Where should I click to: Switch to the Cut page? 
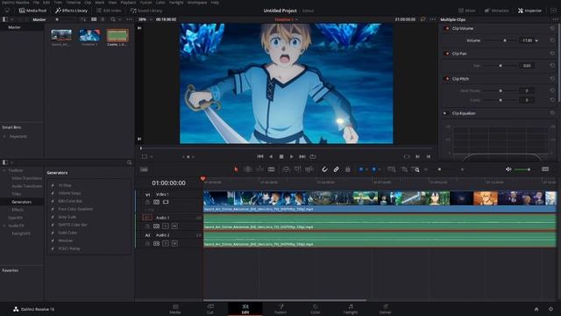210,309
